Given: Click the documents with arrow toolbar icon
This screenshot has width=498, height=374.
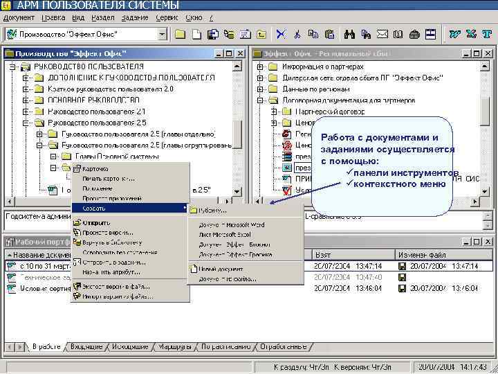Looking at the screenshot, I should 213,34.
